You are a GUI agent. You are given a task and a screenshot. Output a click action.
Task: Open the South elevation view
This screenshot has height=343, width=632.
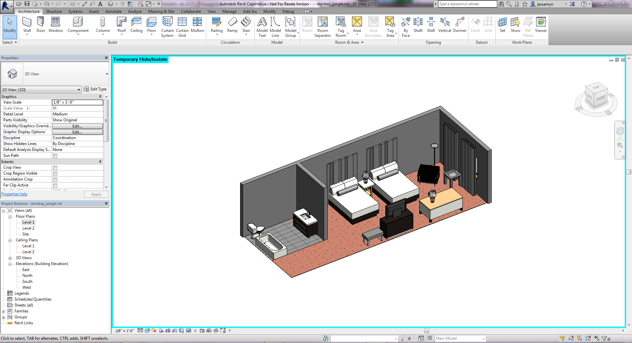27,282
